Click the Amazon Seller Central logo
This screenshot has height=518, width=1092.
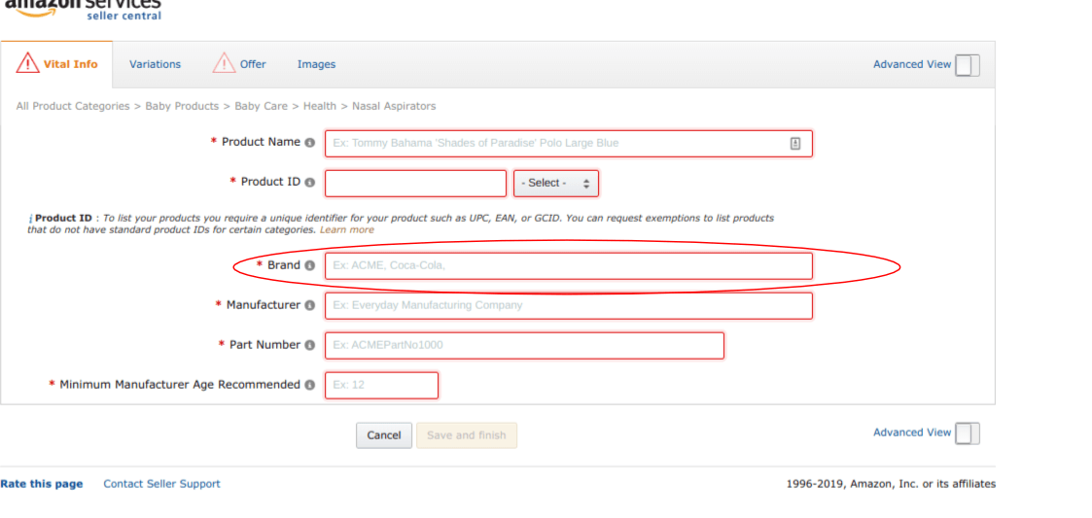click(x=83, y=8)
